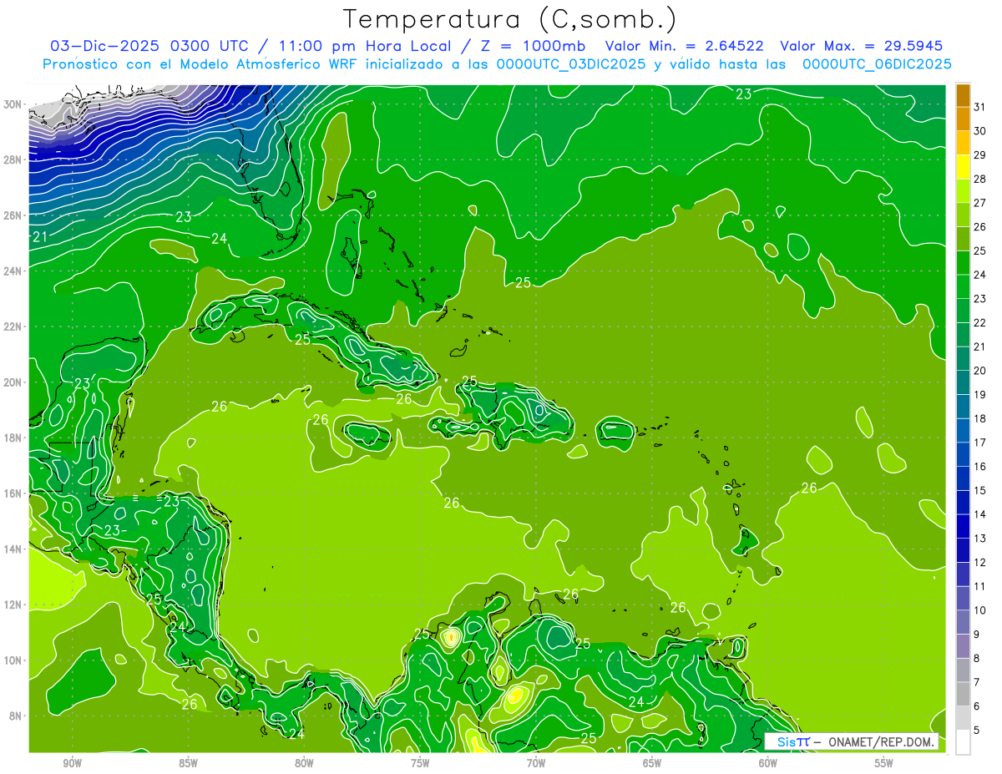Click the '75W' longitude axis label
This screenshot has height=774, width=1002.
(x=420, y=763)
